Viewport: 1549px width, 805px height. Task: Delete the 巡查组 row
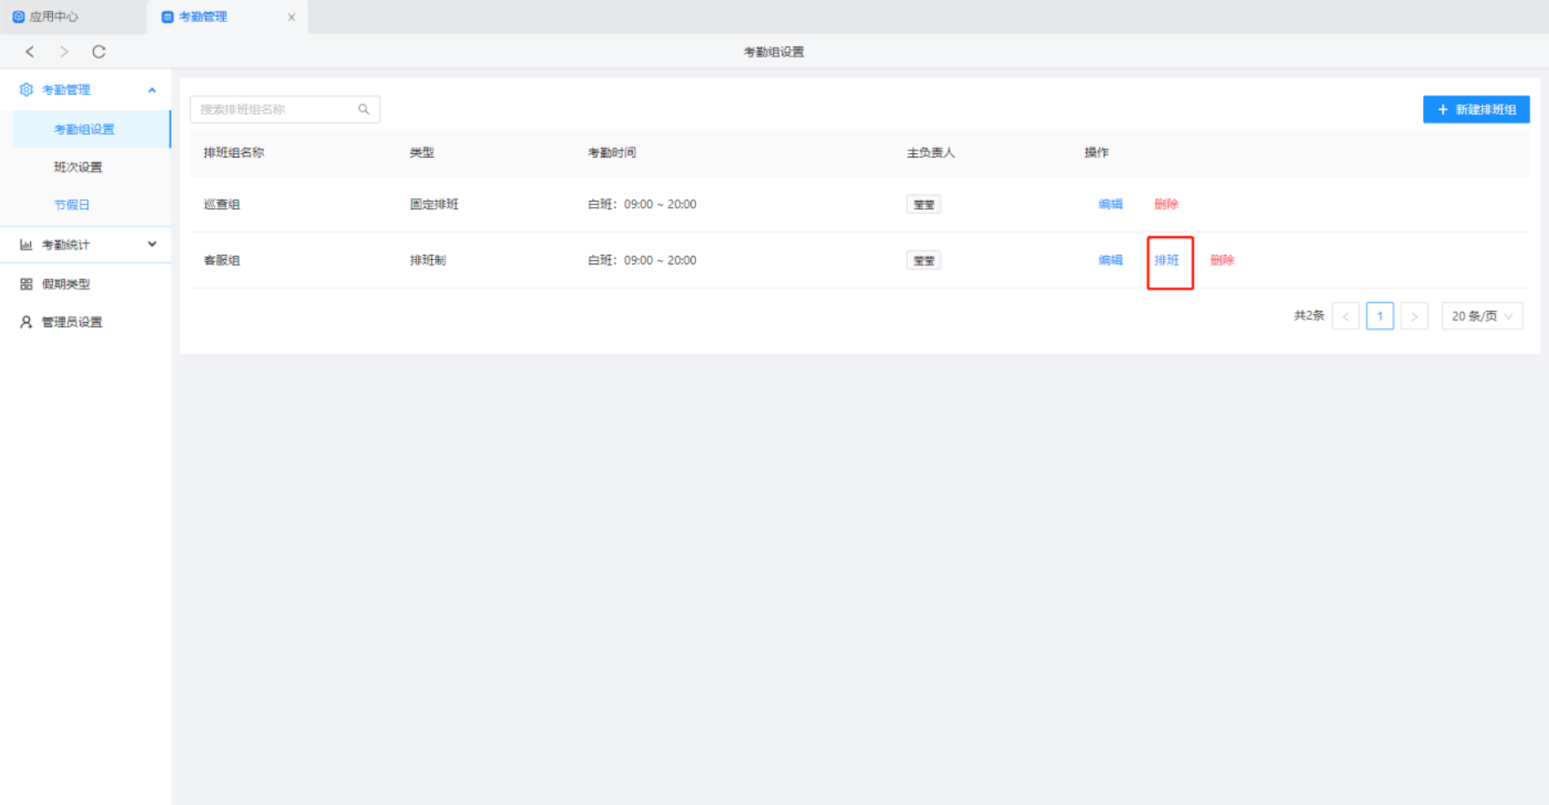point(1166,204)
